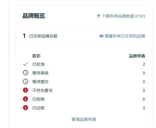
Task: Click the 品牌申请 column header
Action: [x=137, y=56]
